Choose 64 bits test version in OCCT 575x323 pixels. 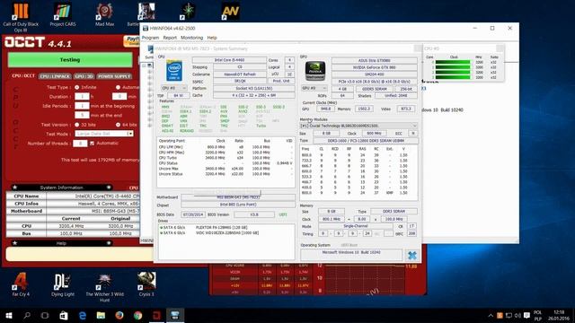pos(118,125)
